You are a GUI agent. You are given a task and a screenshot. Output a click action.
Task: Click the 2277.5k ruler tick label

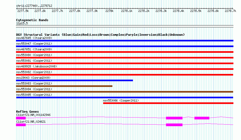coord(23,11)
